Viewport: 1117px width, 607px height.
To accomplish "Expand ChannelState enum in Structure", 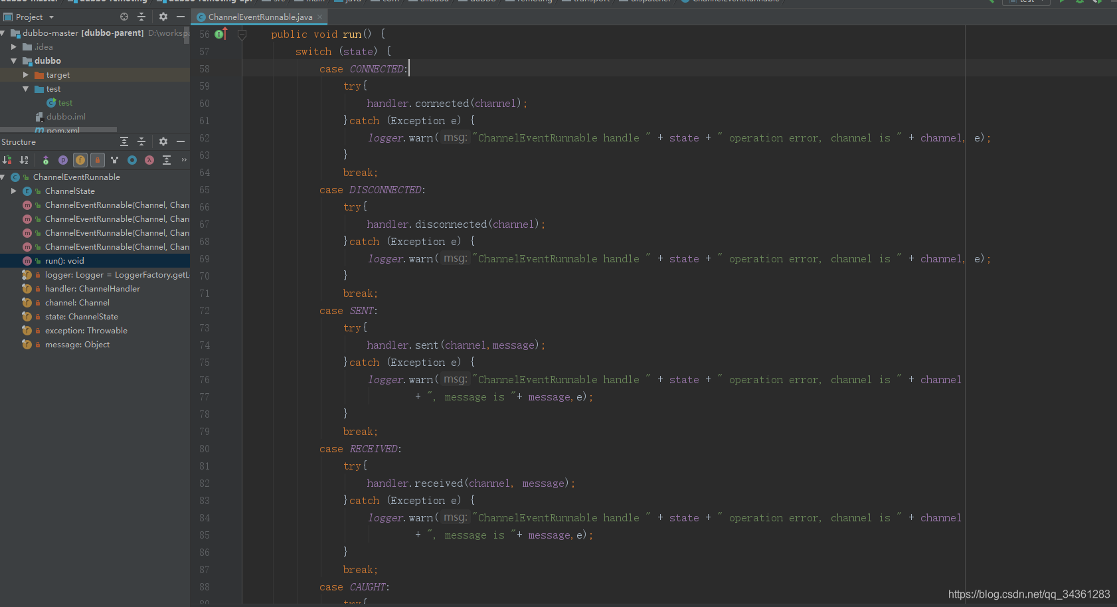I will [x=14, y=191].
